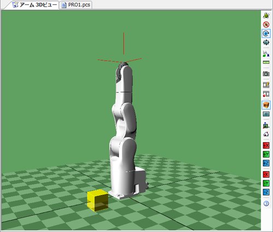
Task: Click the robot arm with blocks icon
Action: tap(266, 54)
